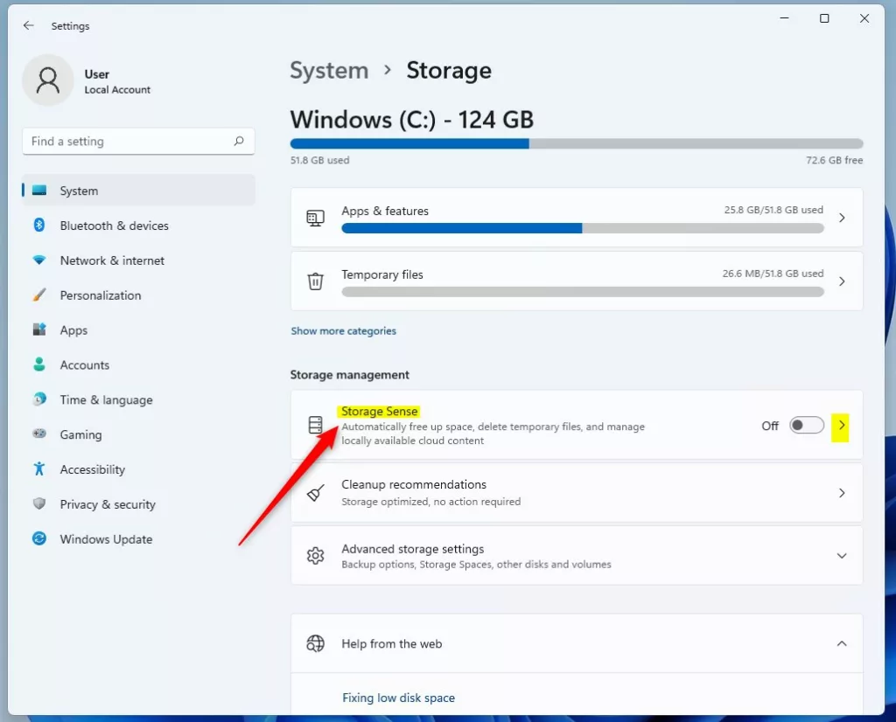Click the System monitor icon in the sidebar
896x722 pixels.
pyautogui.click(x=39, y=191)
